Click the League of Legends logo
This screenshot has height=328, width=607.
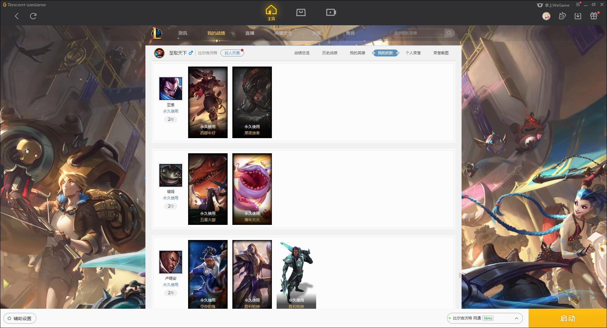coord(157,33)
